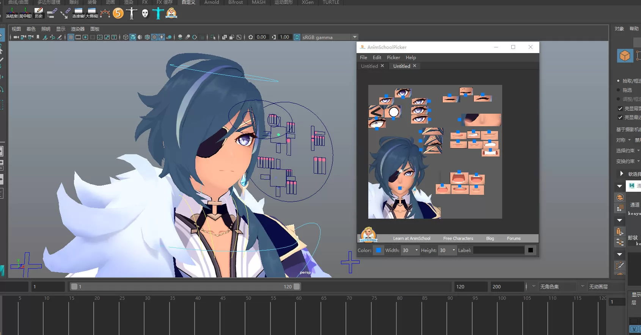Click the cyan T-pose figure shelf icon
Viewport: 641px width, 335px height.
pyautogui.click(x=158, y=13)
